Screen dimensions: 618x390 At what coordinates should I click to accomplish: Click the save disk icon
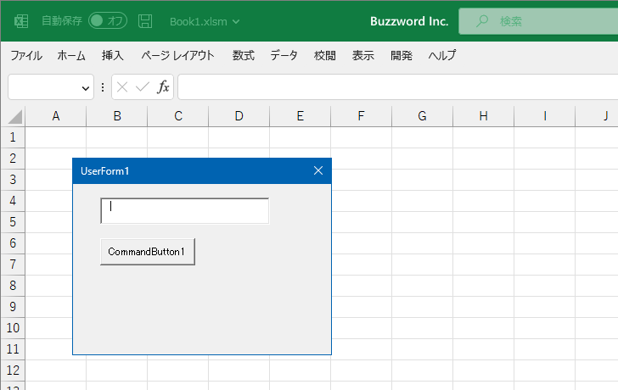145,21
